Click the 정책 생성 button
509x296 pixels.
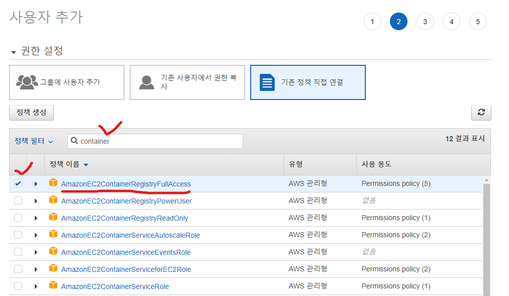coord(32,113)
